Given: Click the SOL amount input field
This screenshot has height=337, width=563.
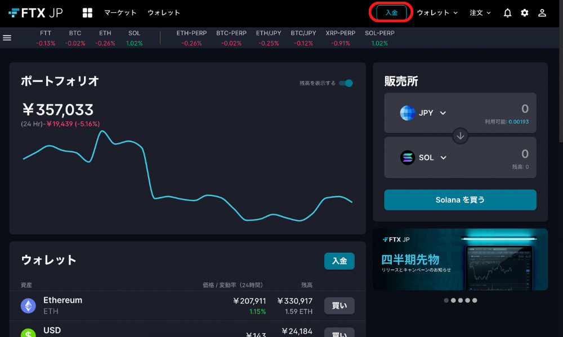Looking at the screenshot, I should (x=525, y=154).
